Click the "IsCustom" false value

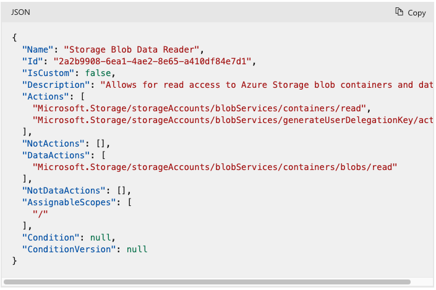(98, 73)
